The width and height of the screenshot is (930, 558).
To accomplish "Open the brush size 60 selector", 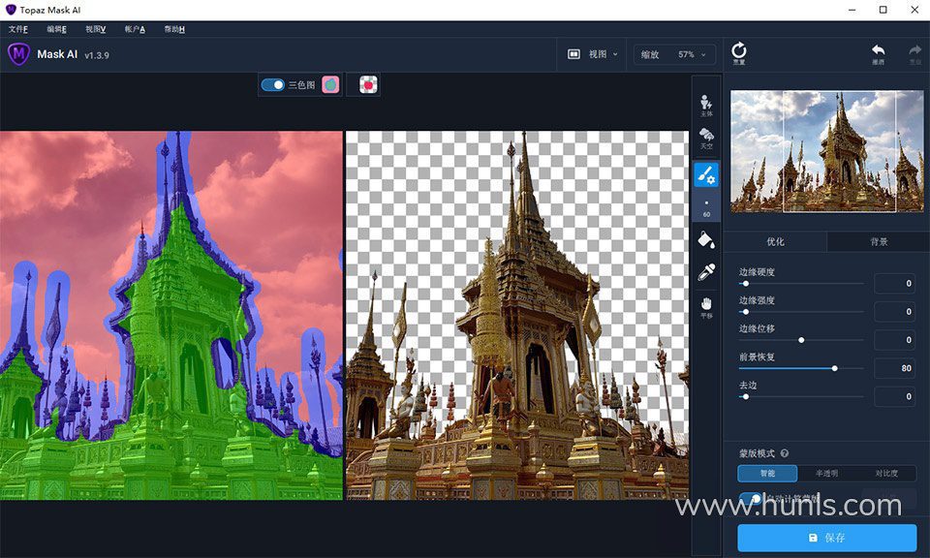I will pos(706,208).
